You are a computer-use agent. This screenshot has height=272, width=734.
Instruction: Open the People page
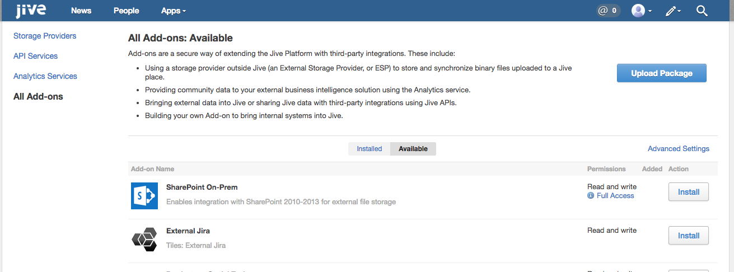tap(127, 11)
